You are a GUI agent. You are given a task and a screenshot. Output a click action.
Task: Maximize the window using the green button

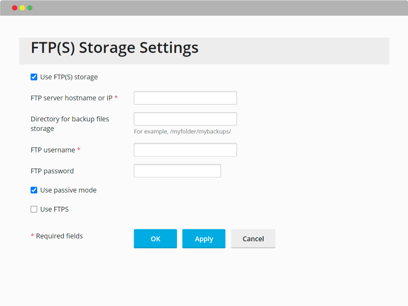[30, 8]
